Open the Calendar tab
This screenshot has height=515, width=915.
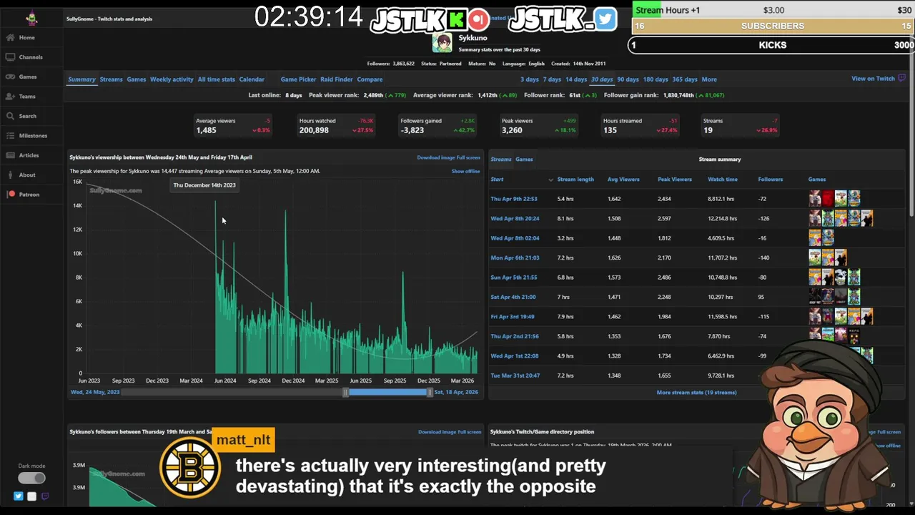click(252, 79)
